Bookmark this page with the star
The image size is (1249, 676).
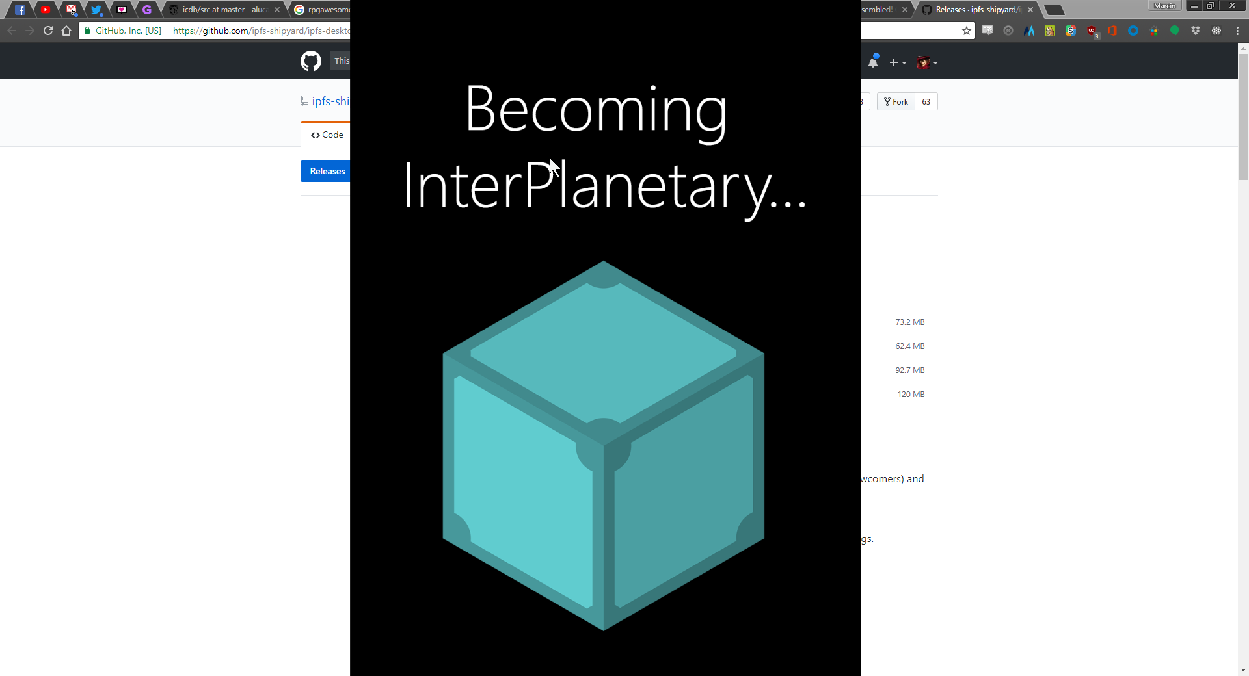click(967, 31)
